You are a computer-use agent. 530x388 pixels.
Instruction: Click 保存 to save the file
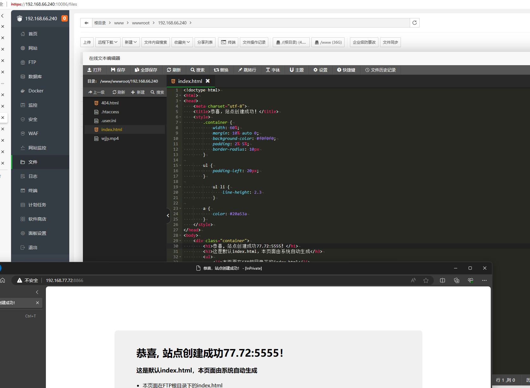coord(118,70)
